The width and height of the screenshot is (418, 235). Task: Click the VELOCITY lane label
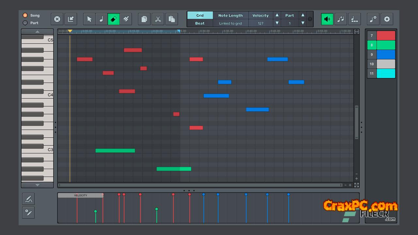point(80,196)
